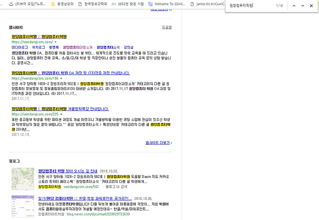Expand dropdown arrow beside wondangcom.com/196 URL
Screen dimensions: 319x220
[61, 78]
